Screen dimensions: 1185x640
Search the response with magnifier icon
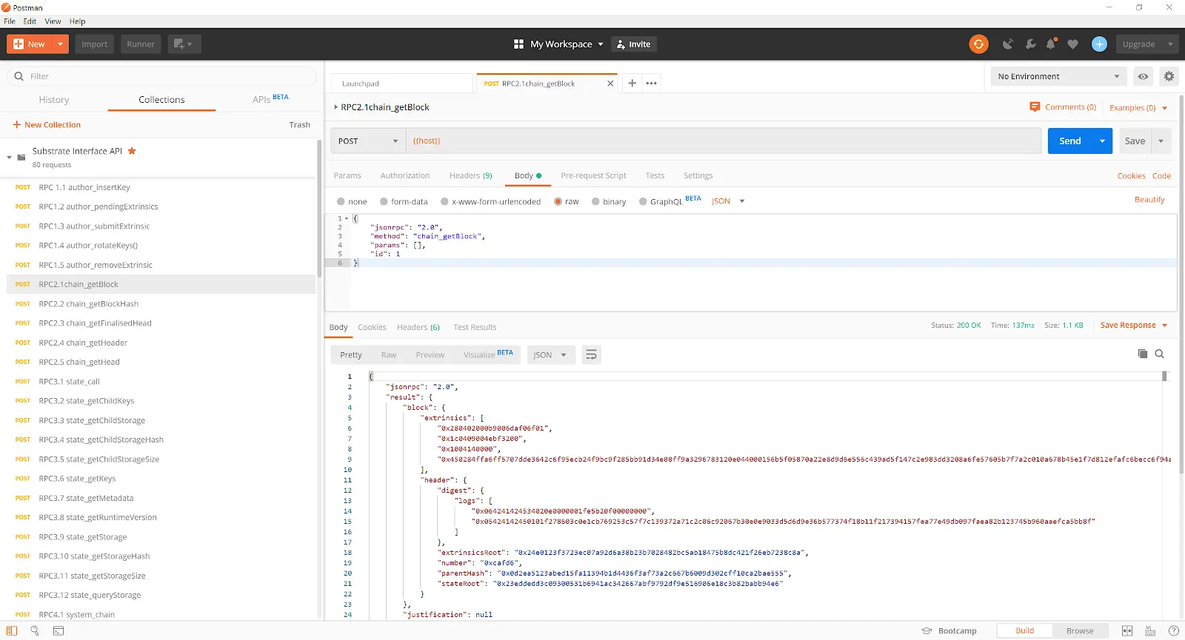click(x=1160, y=354)
